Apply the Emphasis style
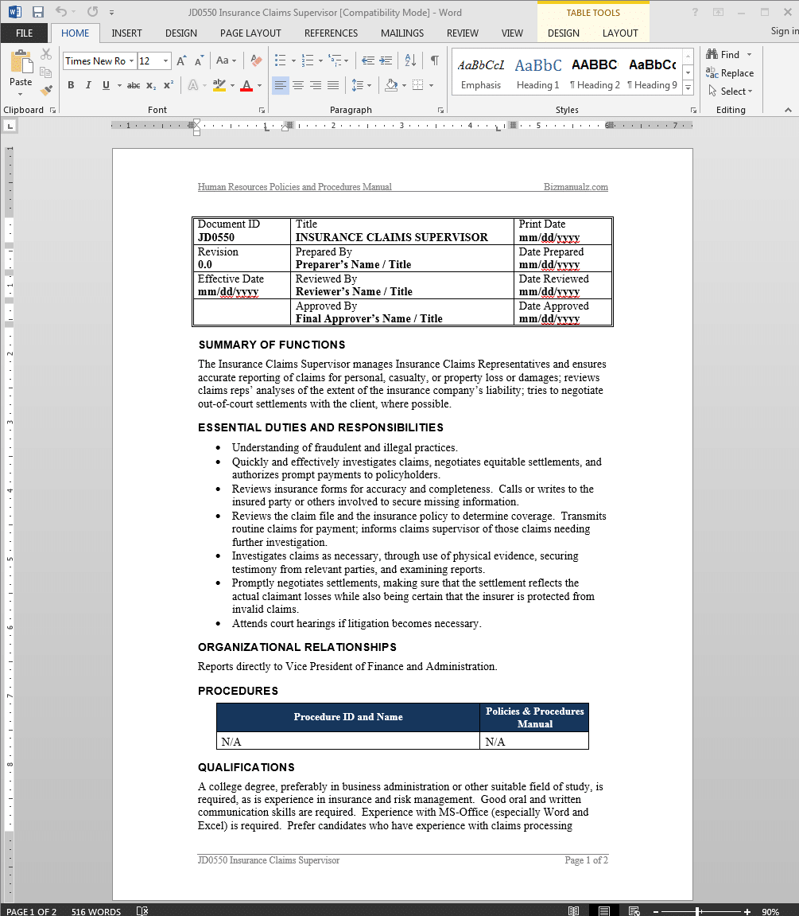 (481, 72)
